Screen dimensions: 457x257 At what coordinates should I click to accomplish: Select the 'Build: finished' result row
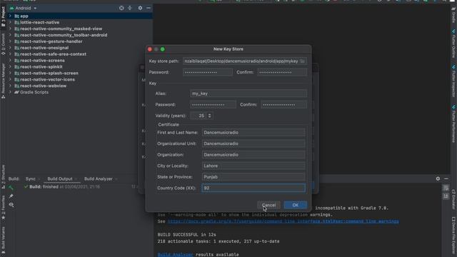coord(62,187)
